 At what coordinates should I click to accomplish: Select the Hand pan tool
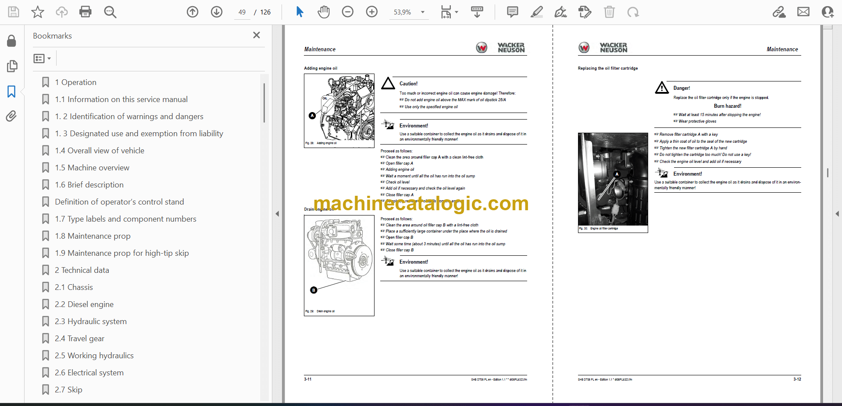coord(324,12)
